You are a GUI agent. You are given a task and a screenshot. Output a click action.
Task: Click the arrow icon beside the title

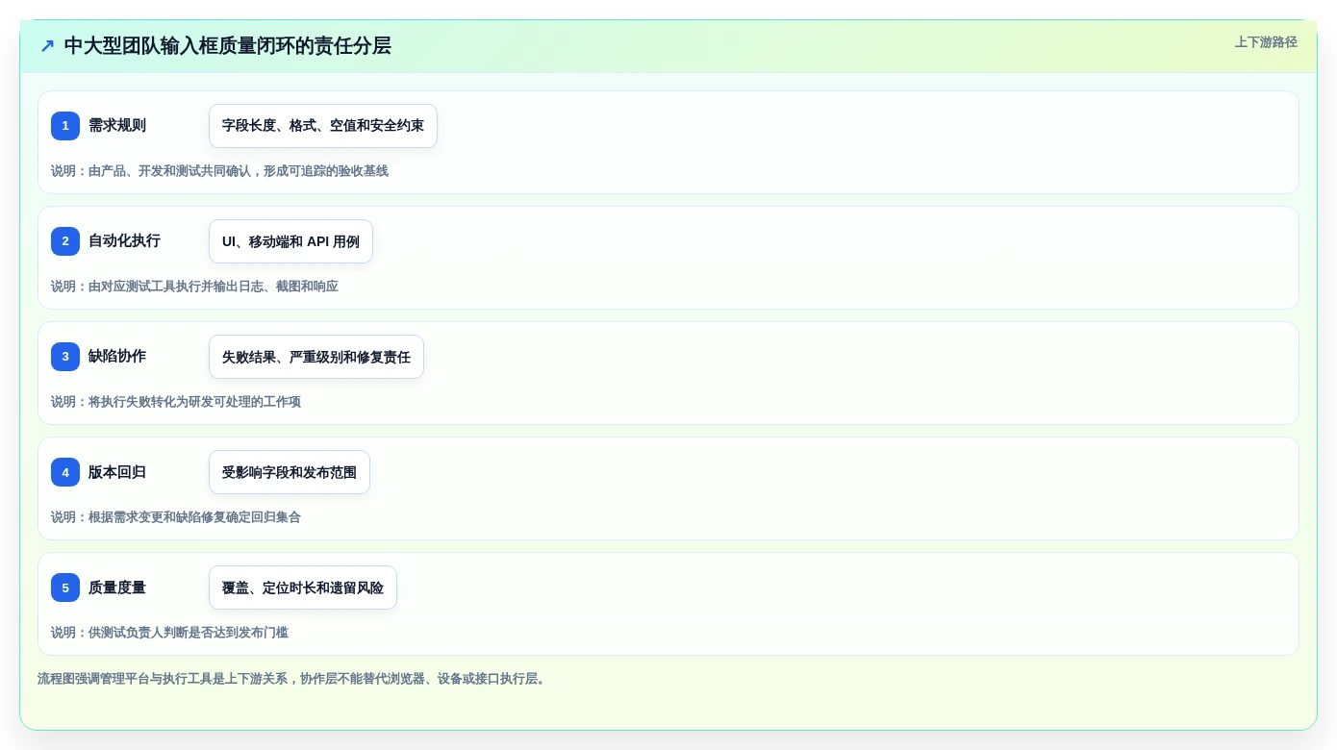(x=47, y=46)
